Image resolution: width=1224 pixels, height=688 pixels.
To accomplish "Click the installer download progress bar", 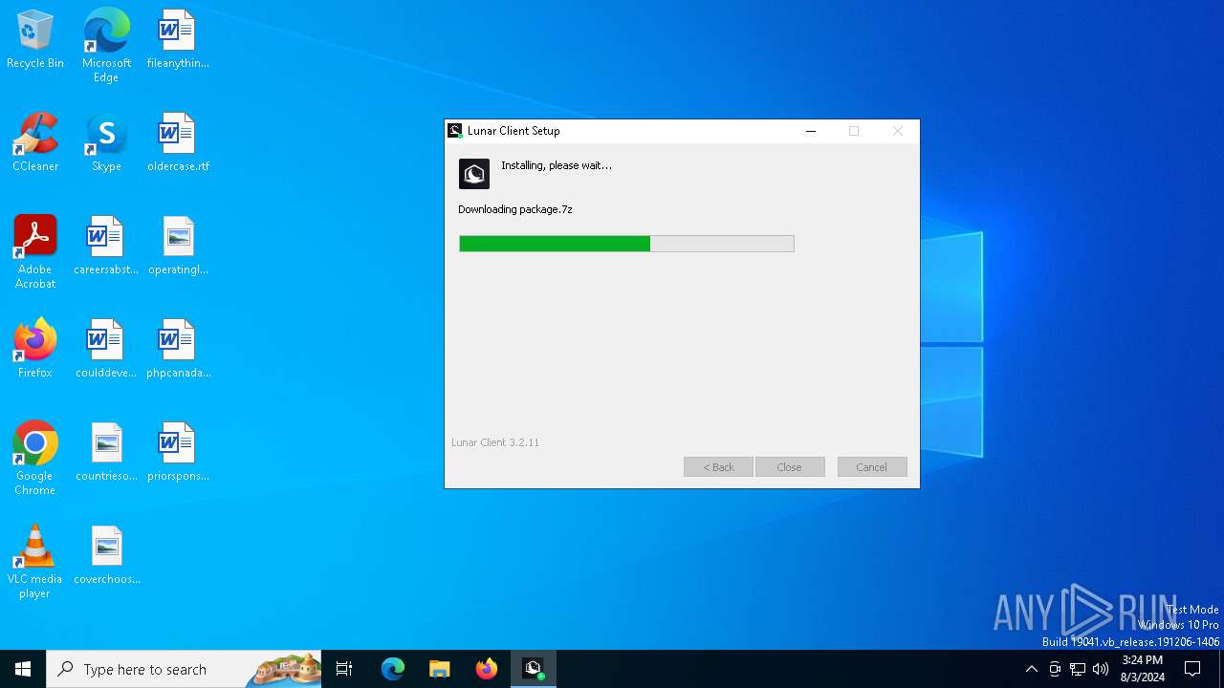I will 626,244.
